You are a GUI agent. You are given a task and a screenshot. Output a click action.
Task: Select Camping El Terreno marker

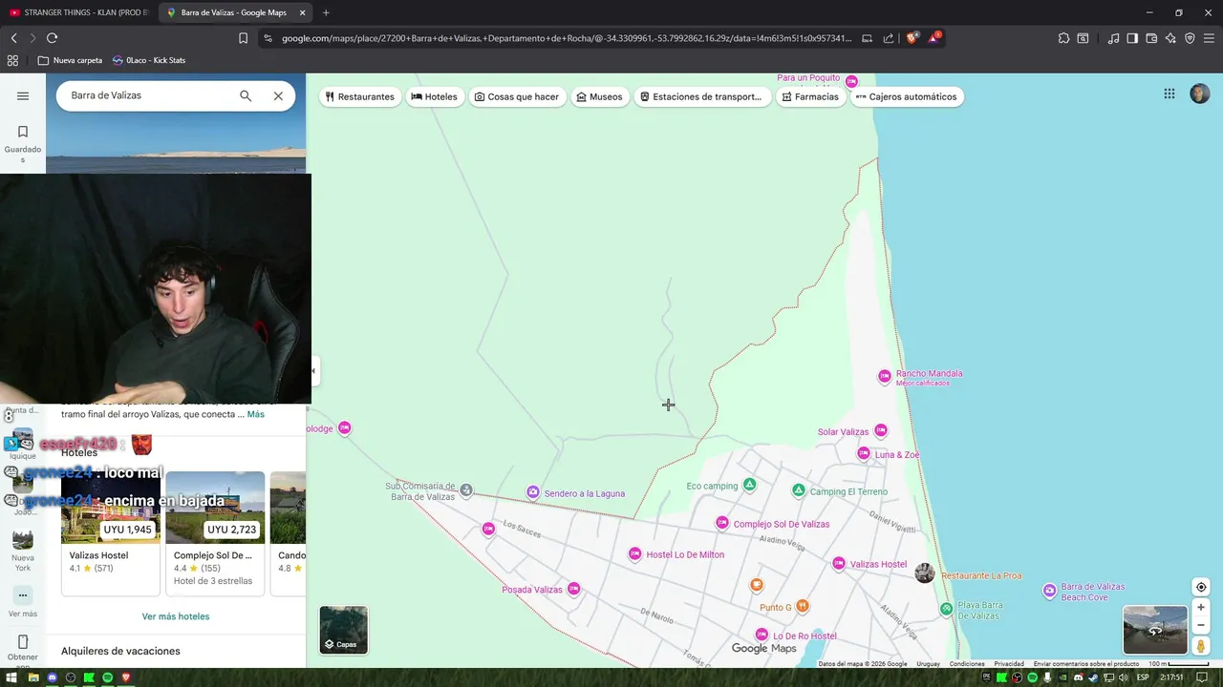click(x=799, y=490)
